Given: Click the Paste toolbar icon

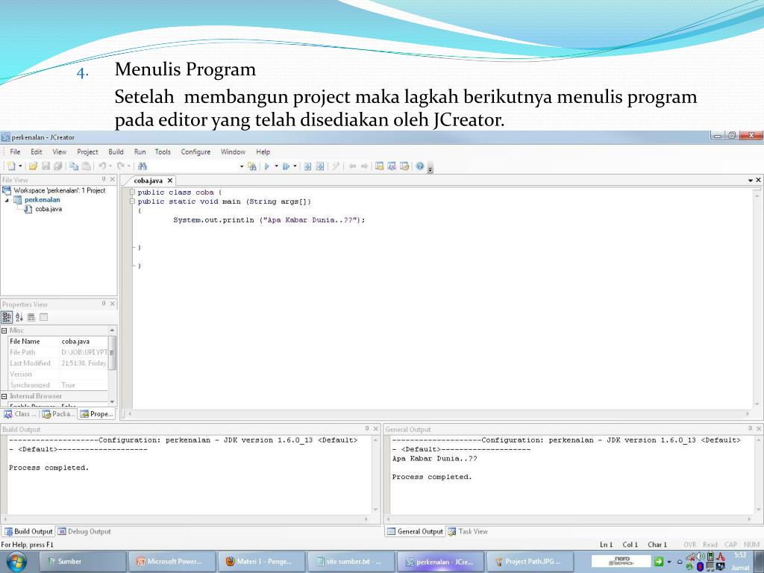Looking at the screenshot, I should click(x=86, y=166).
